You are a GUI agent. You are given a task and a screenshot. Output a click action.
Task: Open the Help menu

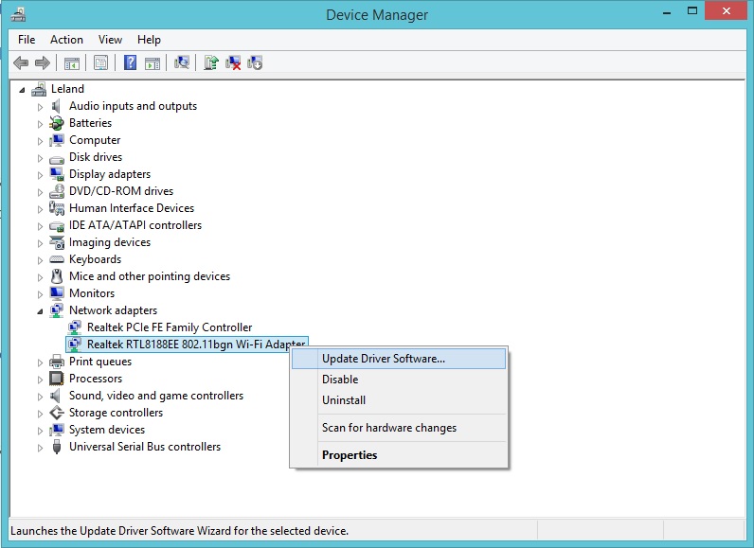pyautogui.click(x=149, y=40)
